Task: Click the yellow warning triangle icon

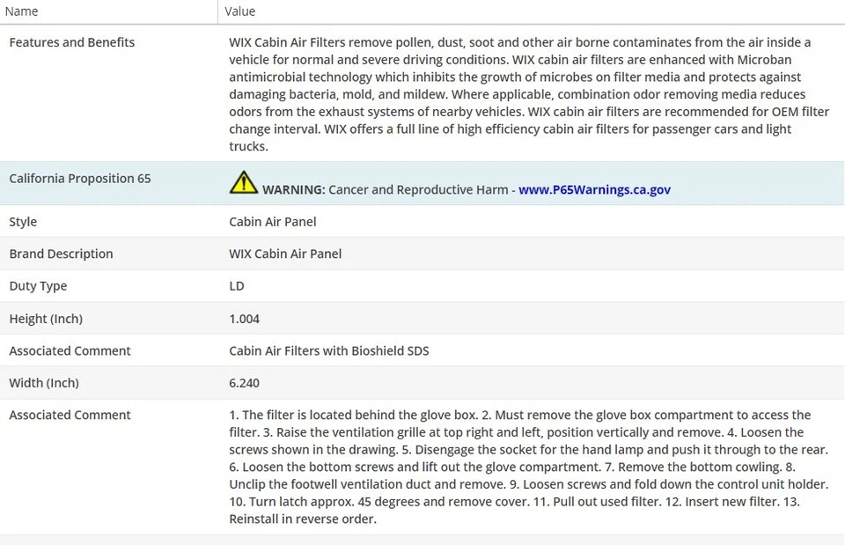Action: (x=243, y=182)
